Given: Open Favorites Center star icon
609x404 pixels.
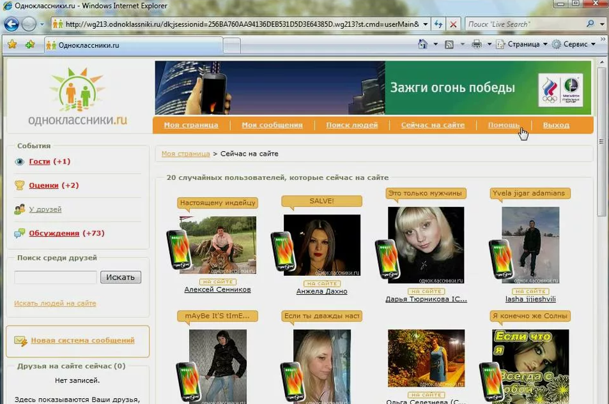Looking at the screenshot, I should coord(12,44).
